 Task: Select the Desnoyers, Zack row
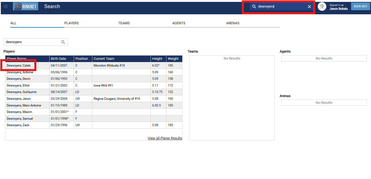18,125
